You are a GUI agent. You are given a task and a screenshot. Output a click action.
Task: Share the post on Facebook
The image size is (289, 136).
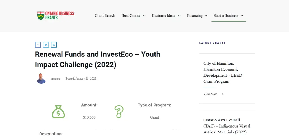tap(38, 45)
